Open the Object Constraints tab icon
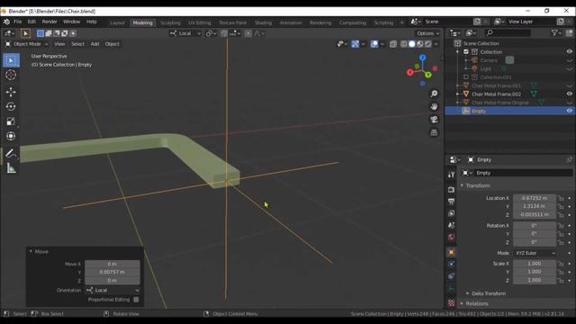The width and height of the screenshot is (576, 324). pyautogui.click(x=451, y=276)
